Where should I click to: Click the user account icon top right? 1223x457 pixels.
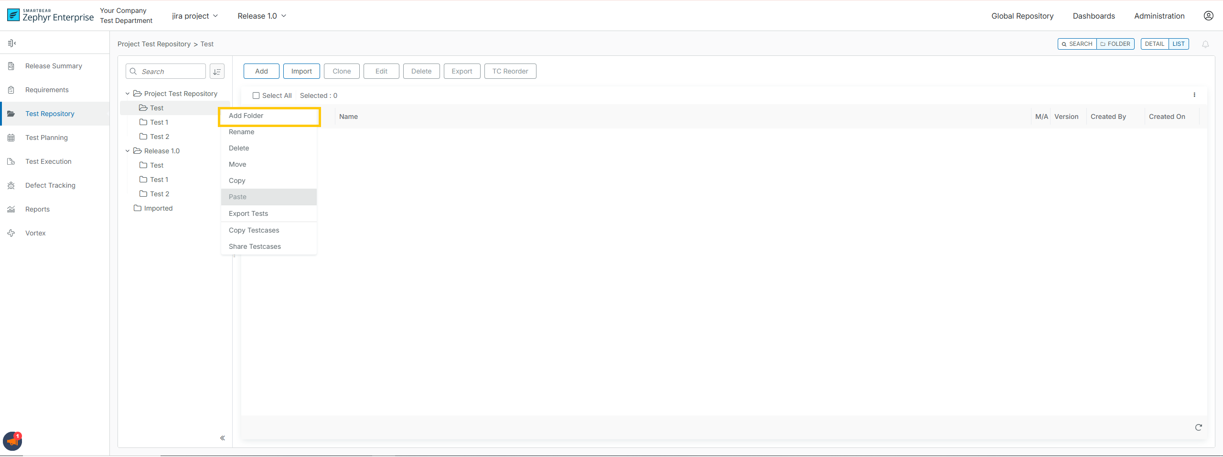pos(1209,15)
